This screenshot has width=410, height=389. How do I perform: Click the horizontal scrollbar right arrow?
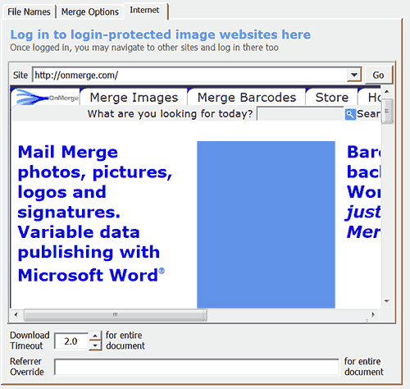(373, 315)
